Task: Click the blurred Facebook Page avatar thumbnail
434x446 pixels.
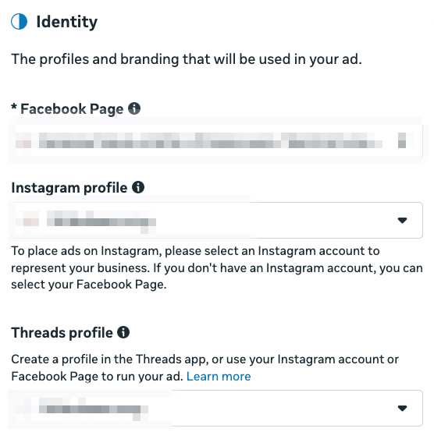Action: tap(23, 140)
